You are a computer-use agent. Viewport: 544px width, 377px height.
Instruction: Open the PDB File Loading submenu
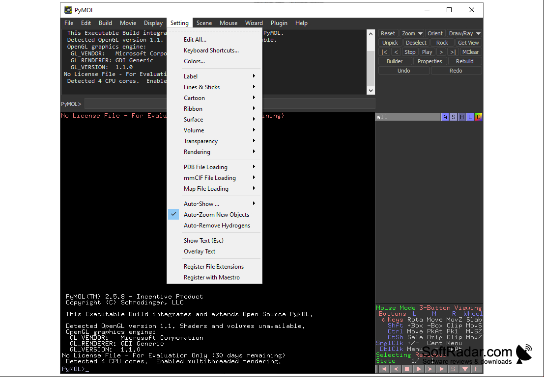(214, 167)
